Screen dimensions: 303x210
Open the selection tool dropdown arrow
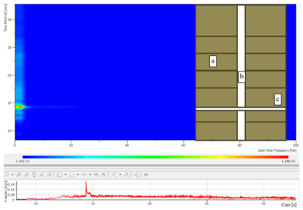(x=13, y=175)
